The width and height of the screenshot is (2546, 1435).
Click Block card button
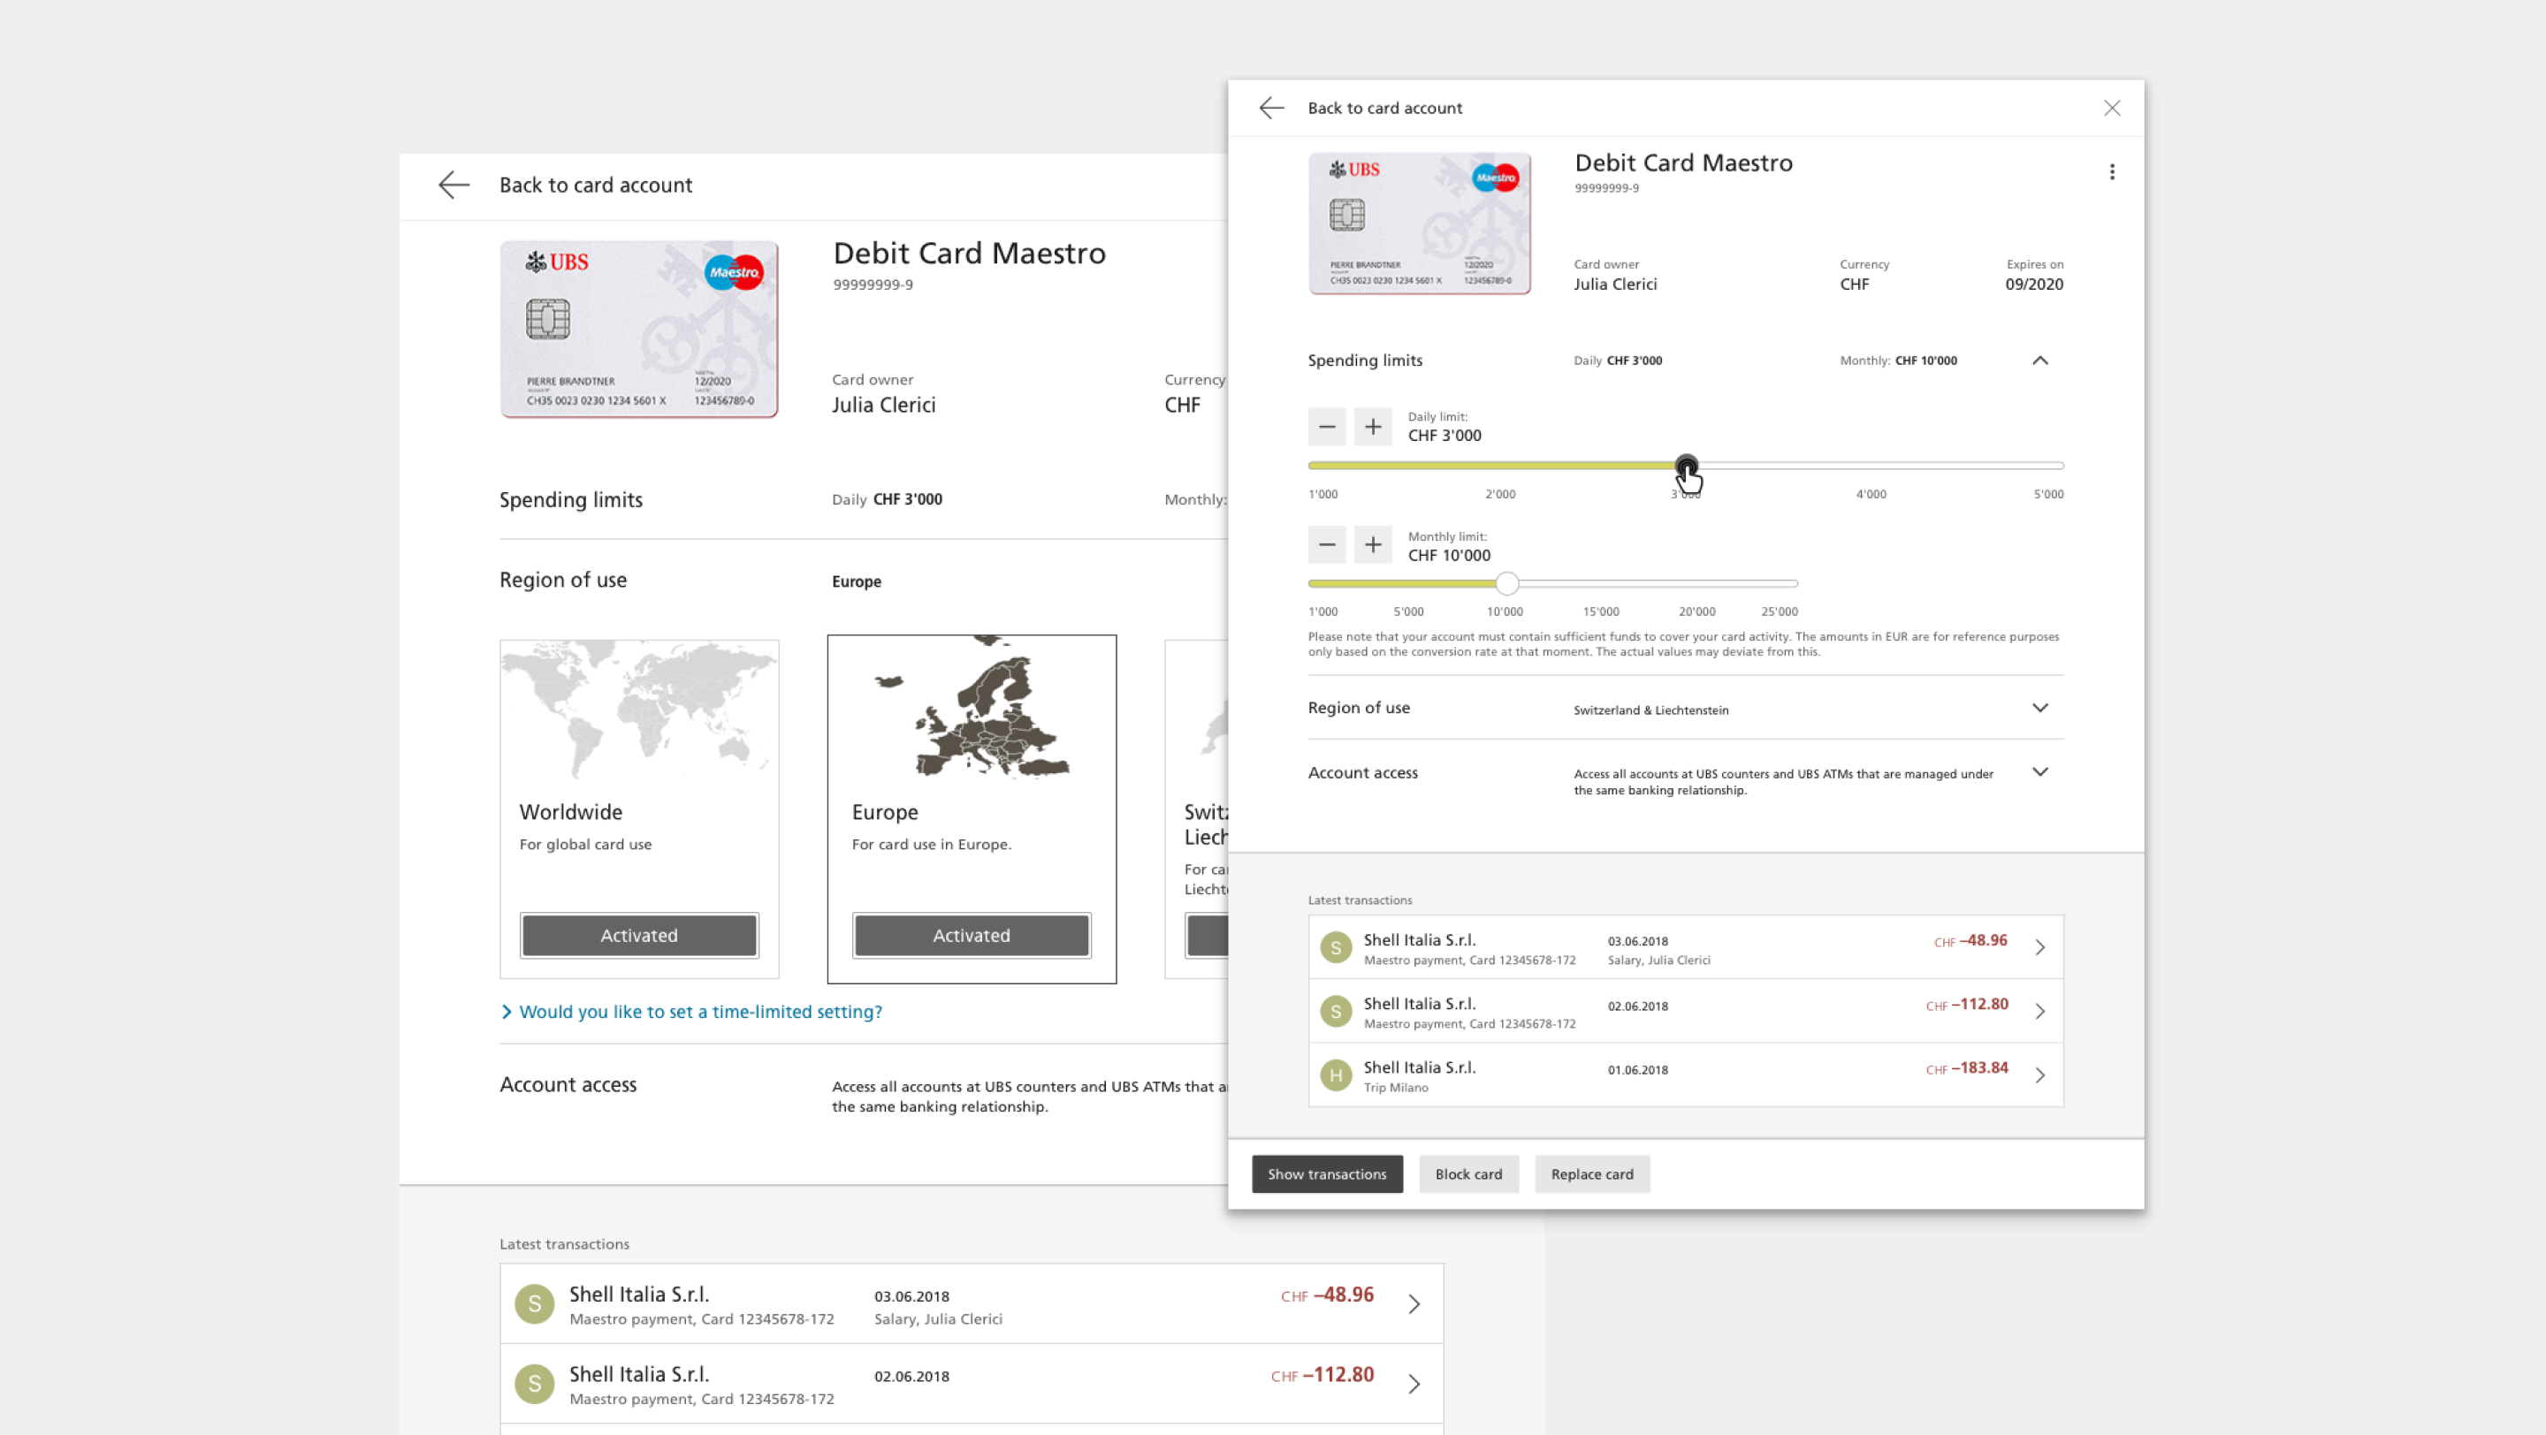tap(1467, 1174)
